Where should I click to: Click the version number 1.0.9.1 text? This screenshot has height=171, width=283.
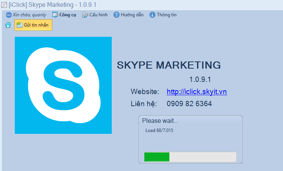tap(200, 80)
